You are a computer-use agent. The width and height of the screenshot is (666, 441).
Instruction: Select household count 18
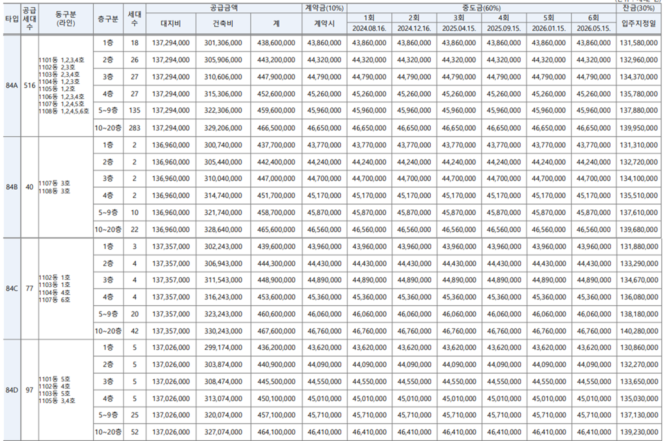134,43
